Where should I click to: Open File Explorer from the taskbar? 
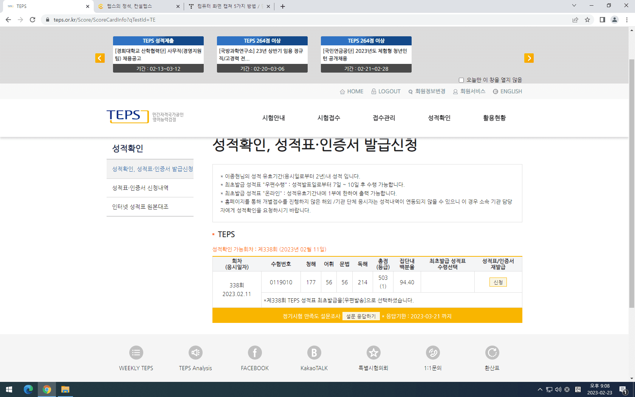point(65,389)
